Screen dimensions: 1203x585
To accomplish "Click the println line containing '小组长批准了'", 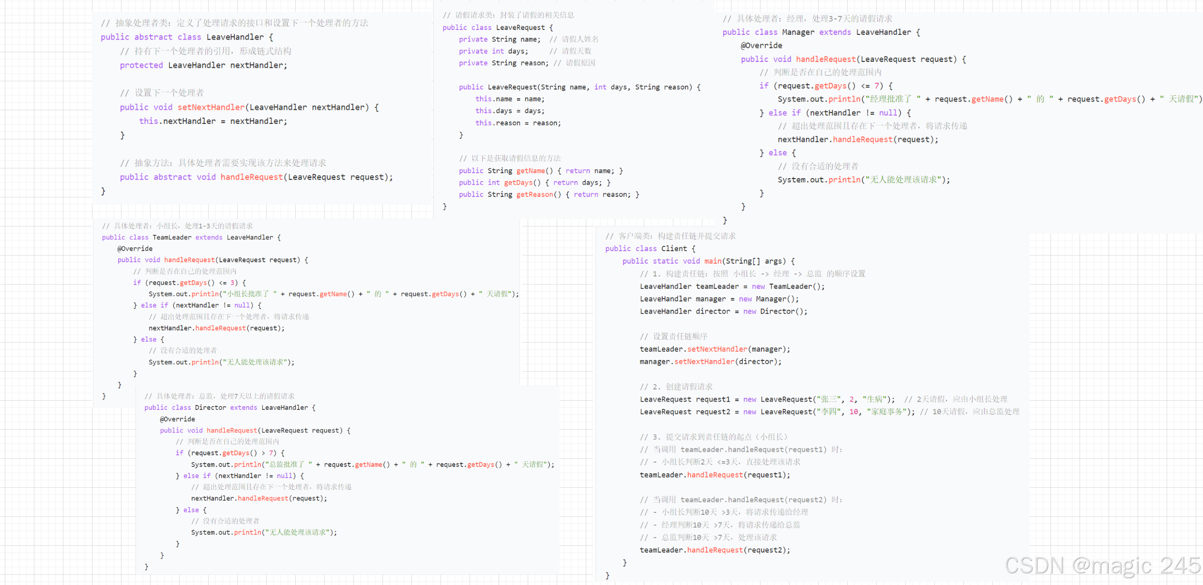I will point(333,294).
